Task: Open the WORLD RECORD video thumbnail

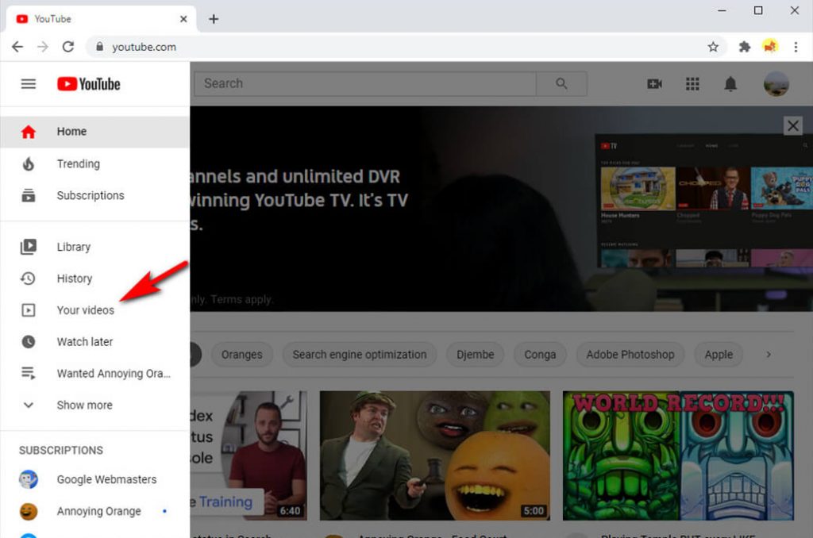Action: tap(678, 455)
